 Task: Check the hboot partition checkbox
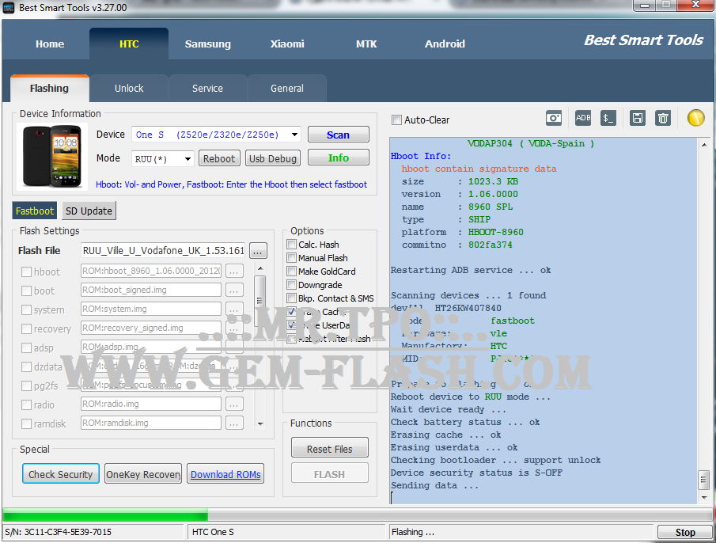(26, 272)
